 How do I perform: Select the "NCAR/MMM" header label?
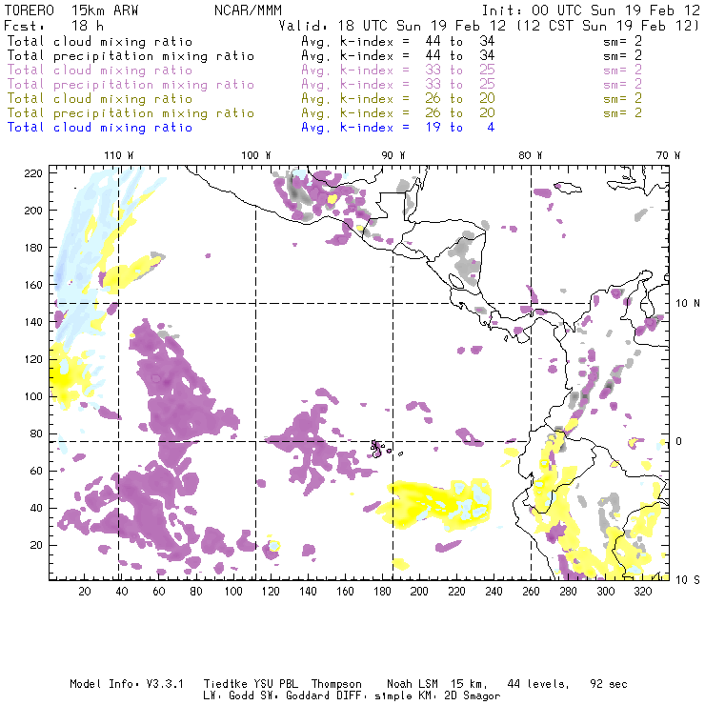(x=249, y=10)
